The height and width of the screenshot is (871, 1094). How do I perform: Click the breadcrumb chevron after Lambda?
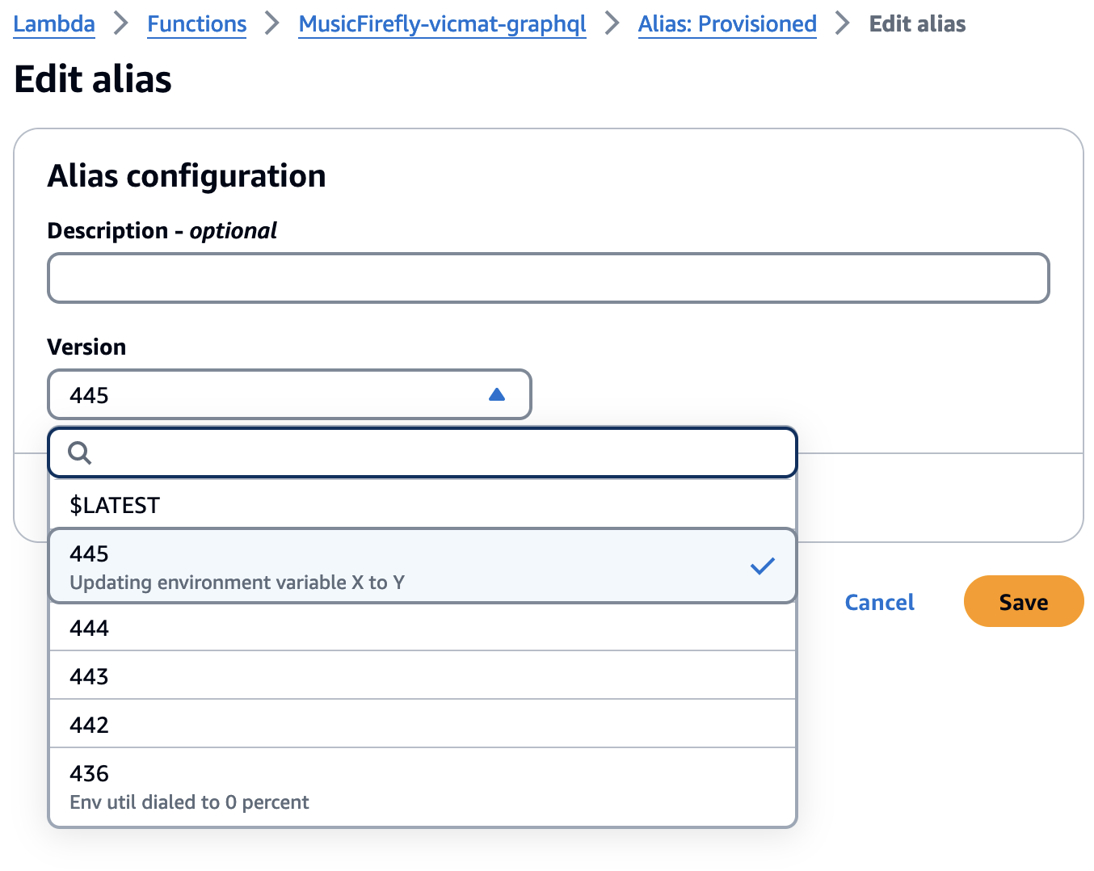(121, 24)
